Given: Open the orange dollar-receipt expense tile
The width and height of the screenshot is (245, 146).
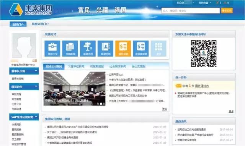Looking at the screenshot, I should [123, 49].
